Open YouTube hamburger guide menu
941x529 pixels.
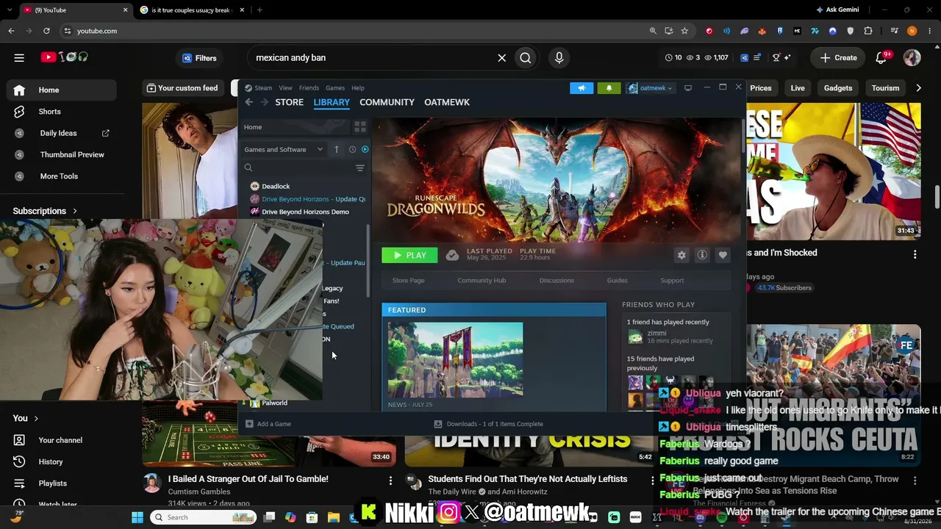(19, 57)
